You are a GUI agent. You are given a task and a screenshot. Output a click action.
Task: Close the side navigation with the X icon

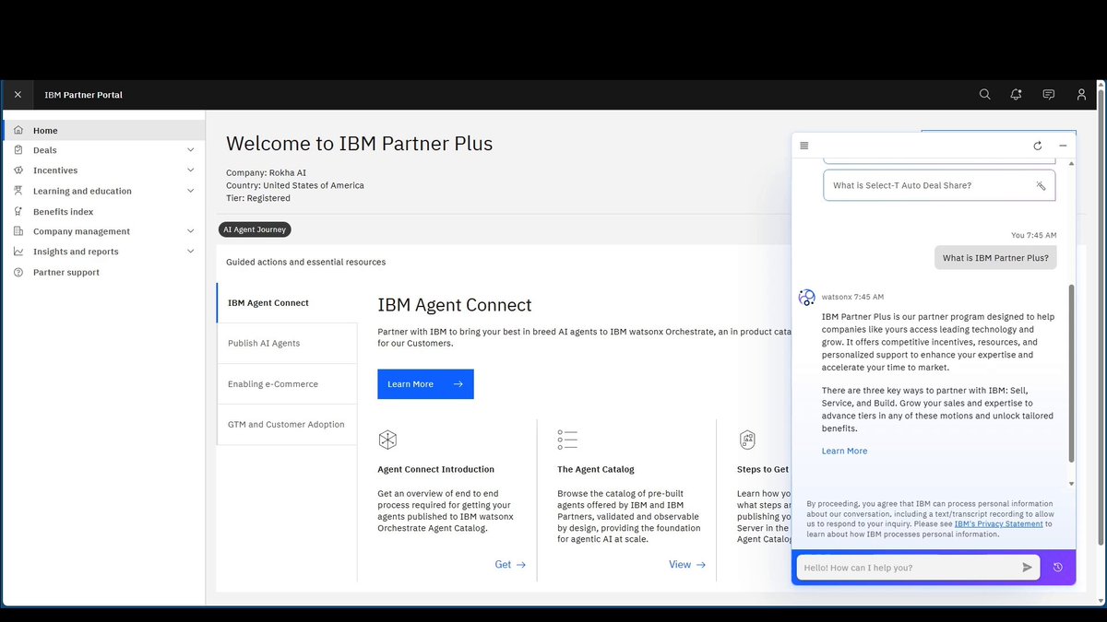pos(18,95)
